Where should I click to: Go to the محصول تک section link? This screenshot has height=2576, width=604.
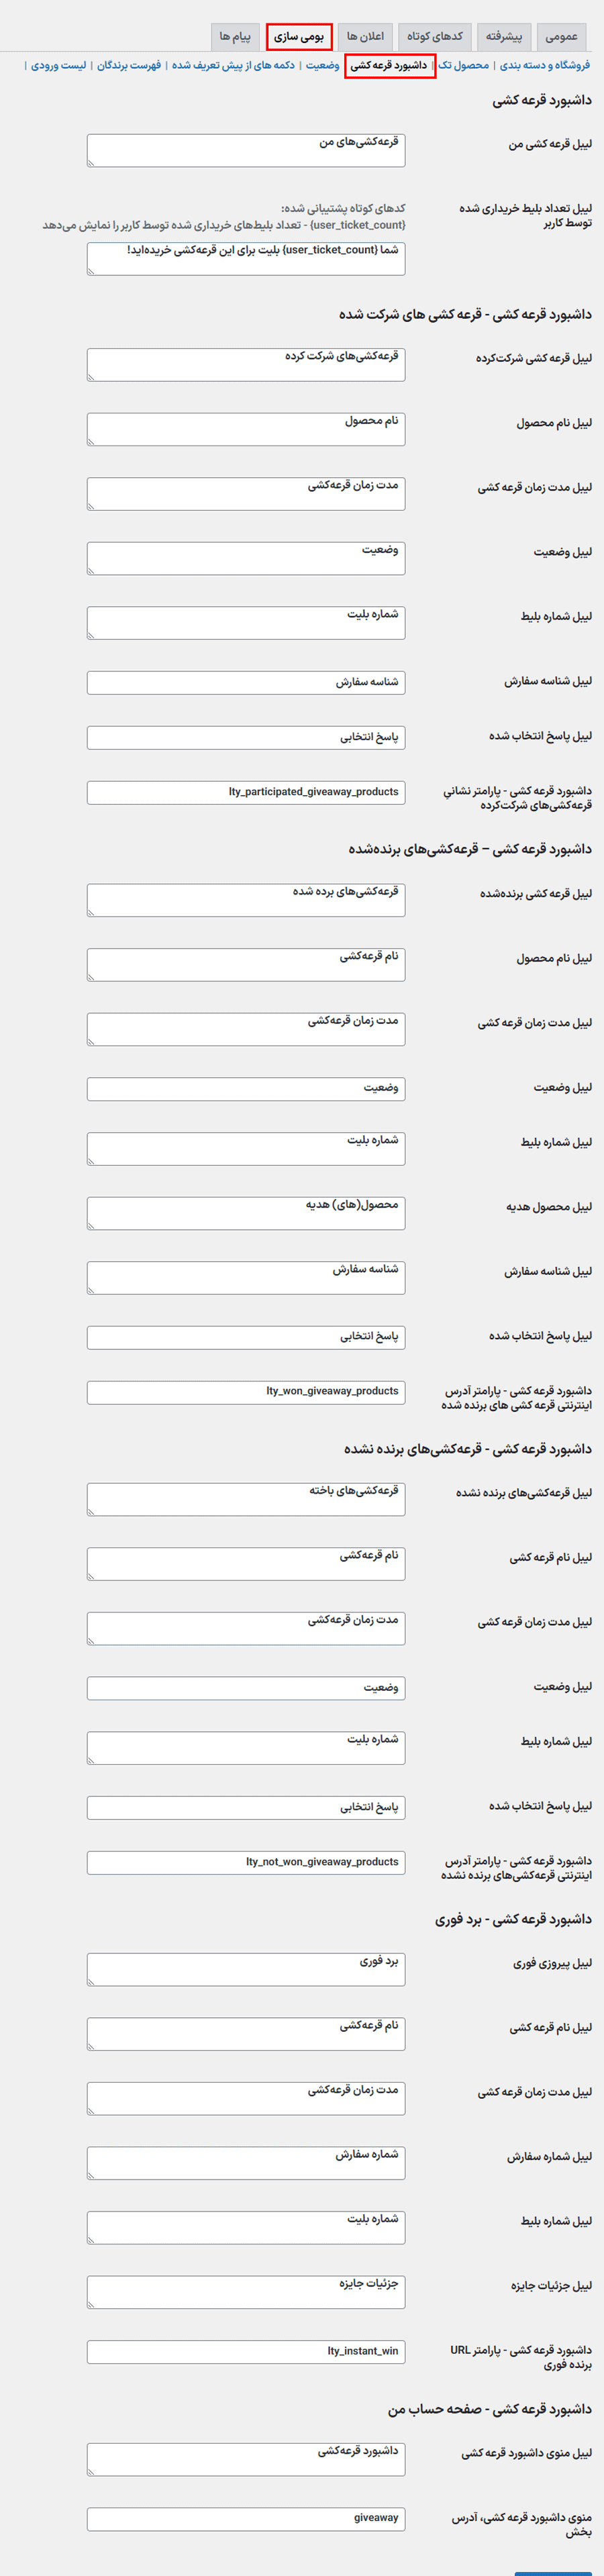[464, 66]
